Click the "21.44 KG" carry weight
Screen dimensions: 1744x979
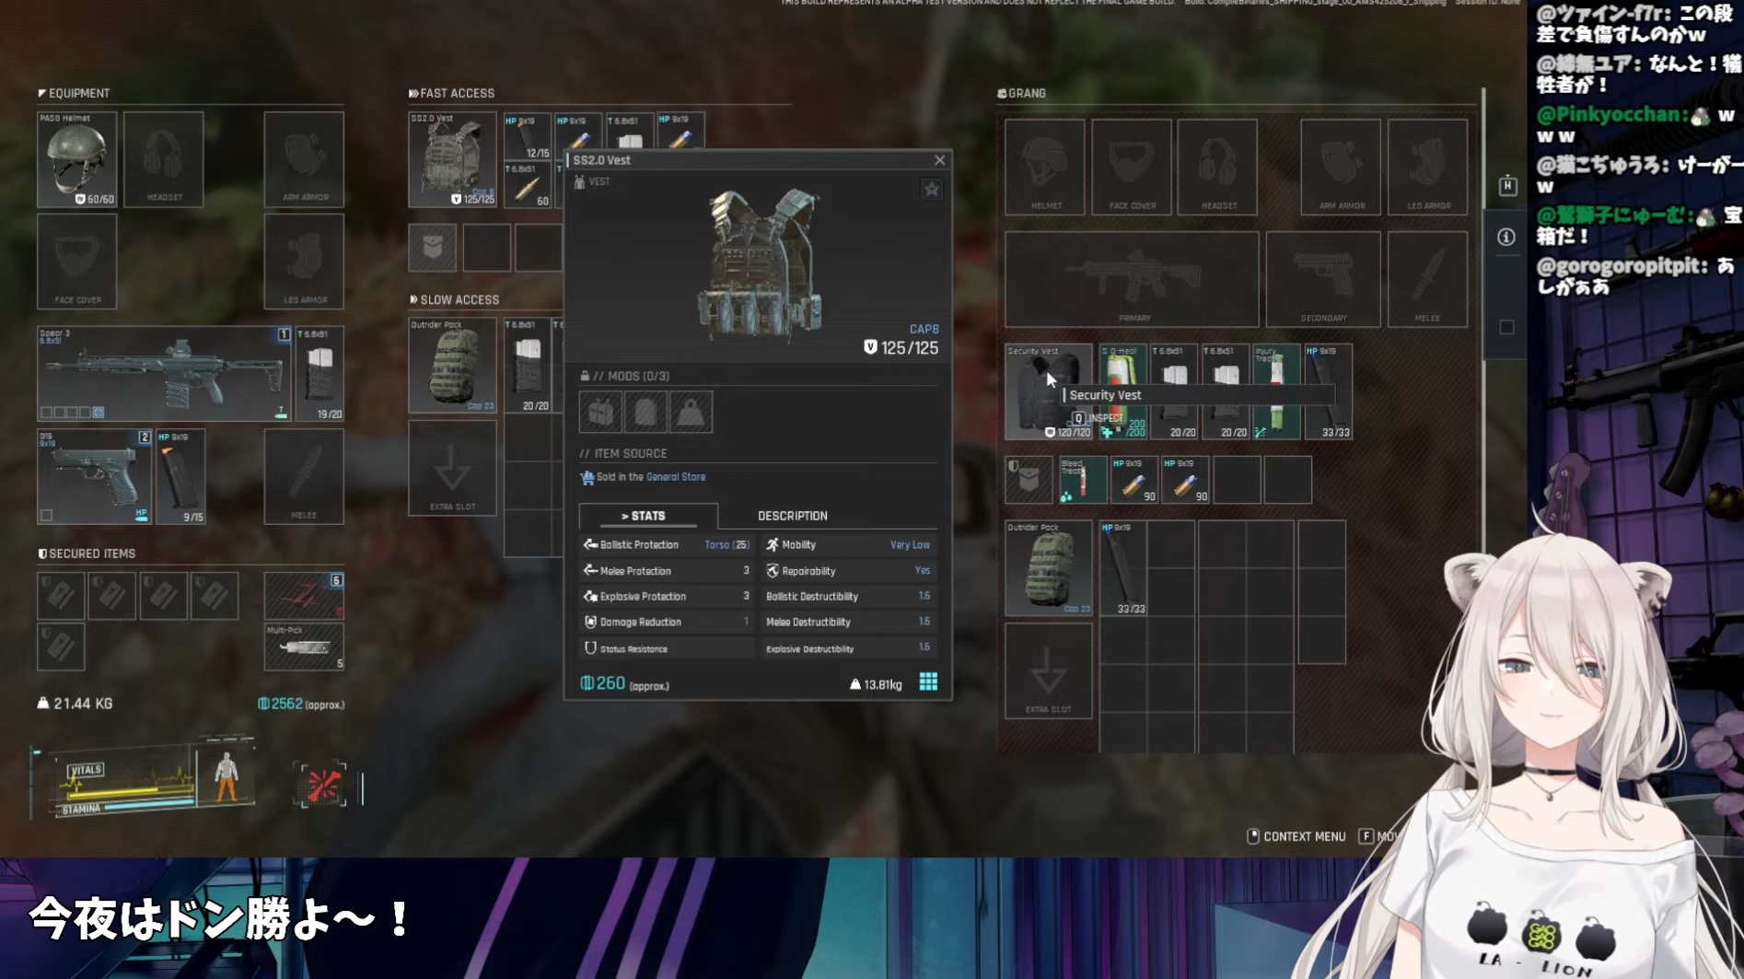[x=75, y=704]
